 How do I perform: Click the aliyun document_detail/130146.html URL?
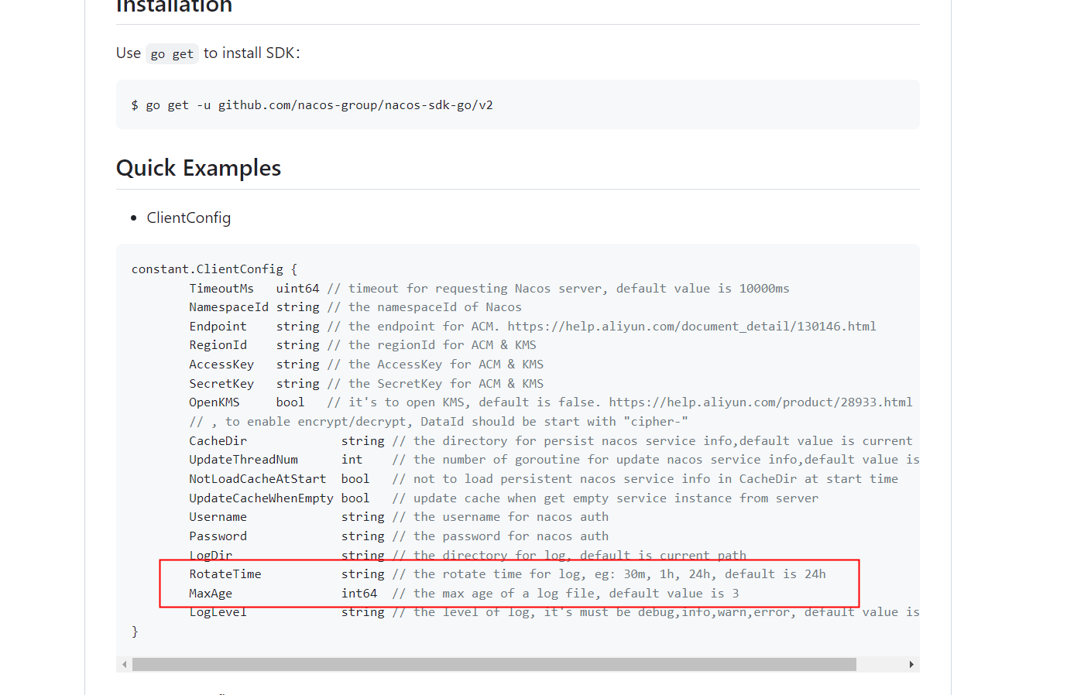691,327
